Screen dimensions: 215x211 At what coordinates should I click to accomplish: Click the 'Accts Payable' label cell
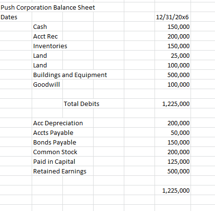tap(53, 133)
